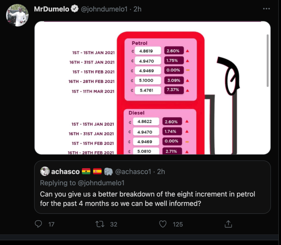Click the achasco display name
281x245 pixels.
65,171
